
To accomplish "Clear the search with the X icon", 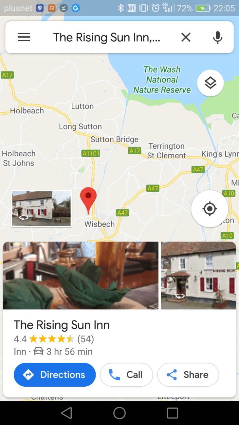I will point(186,37).
